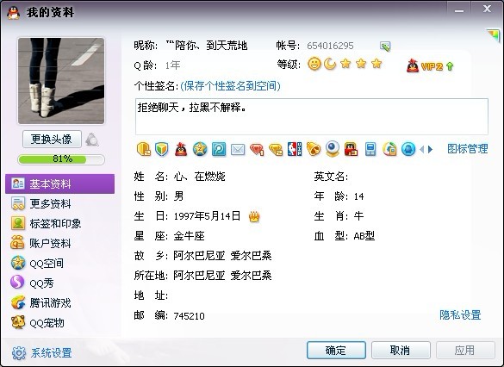
Task: Open the mail envelope icon
Action: (x=238, y=149)
